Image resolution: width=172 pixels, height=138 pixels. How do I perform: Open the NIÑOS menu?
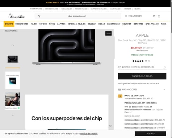pyautogui.click(x=52, y=24)
